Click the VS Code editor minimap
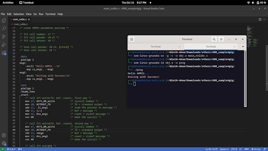 [253, 37]
